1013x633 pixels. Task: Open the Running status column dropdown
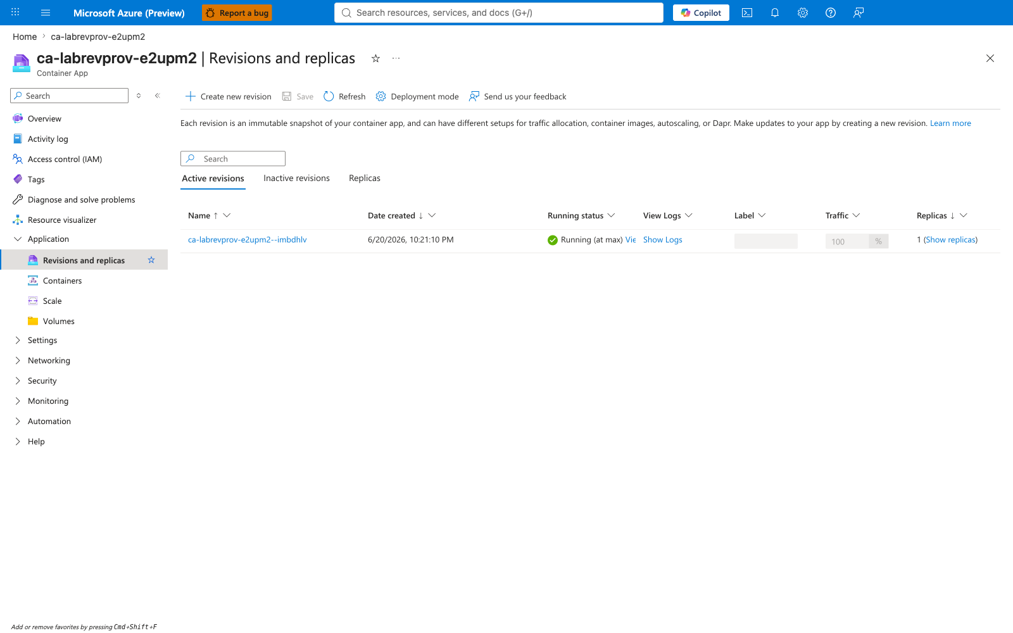point(611,215)
